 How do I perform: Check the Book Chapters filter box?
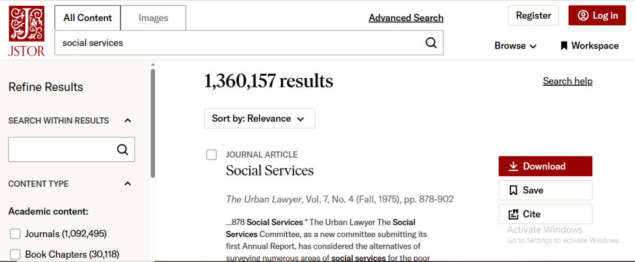click(x=16, y=255)
